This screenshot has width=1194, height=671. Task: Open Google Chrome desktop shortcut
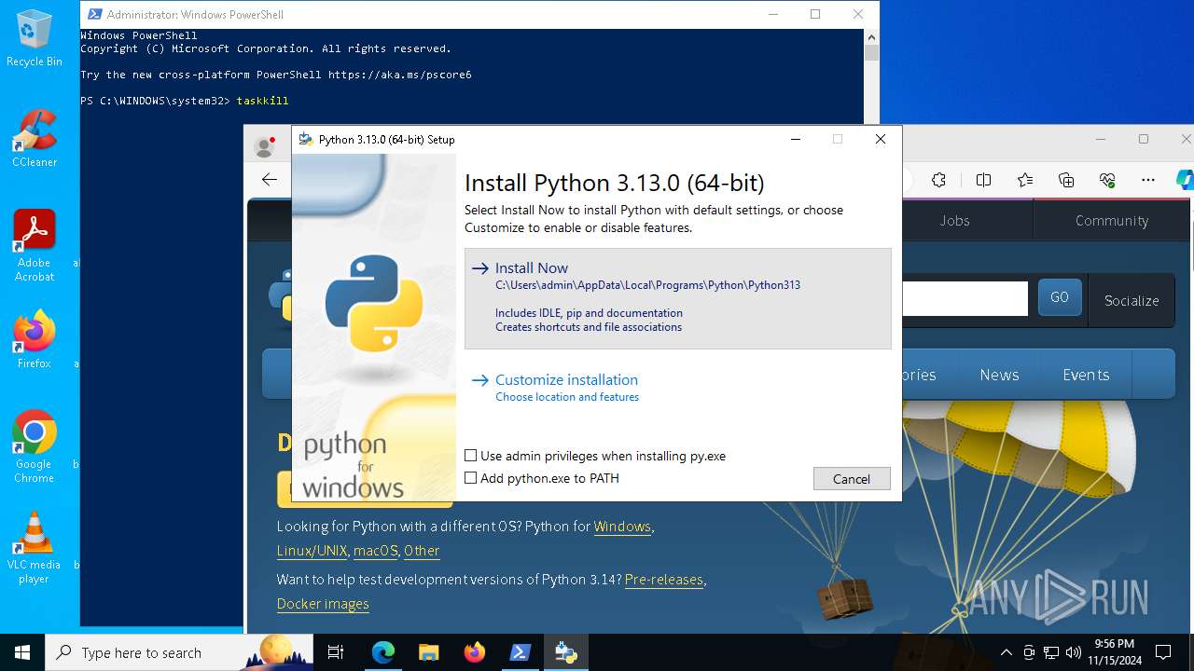[35, 447]
